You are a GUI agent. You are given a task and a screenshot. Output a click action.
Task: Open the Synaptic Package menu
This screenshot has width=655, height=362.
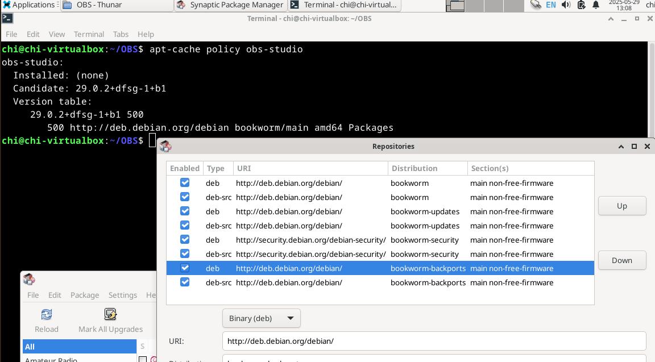85,295
